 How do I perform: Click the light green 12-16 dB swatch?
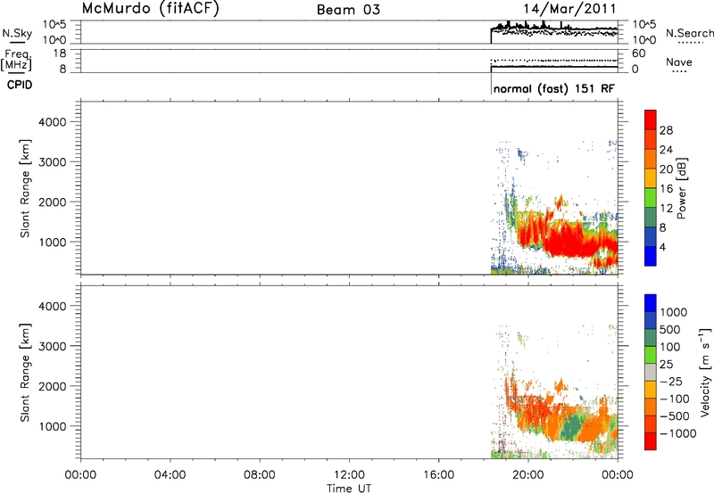pos(651,198)
